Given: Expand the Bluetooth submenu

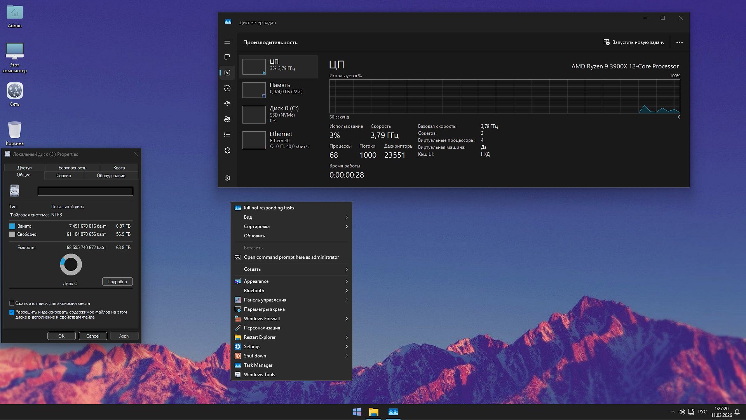Looking at the screenshot, I should click(x=291, y=291).
